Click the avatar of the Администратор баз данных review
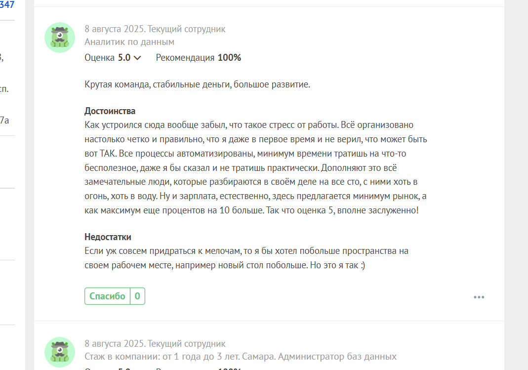This screenshot has height=370, width=528. 60,352
